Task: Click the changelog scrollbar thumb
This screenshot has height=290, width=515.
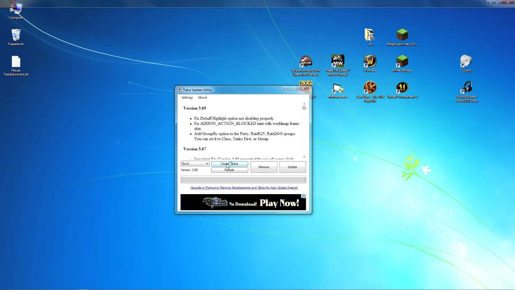Action: tap(304, 108)
